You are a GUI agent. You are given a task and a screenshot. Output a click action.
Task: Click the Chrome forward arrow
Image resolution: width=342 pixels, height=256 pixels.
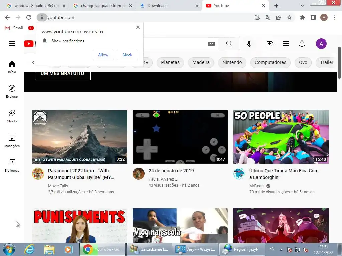click(18, 17)
